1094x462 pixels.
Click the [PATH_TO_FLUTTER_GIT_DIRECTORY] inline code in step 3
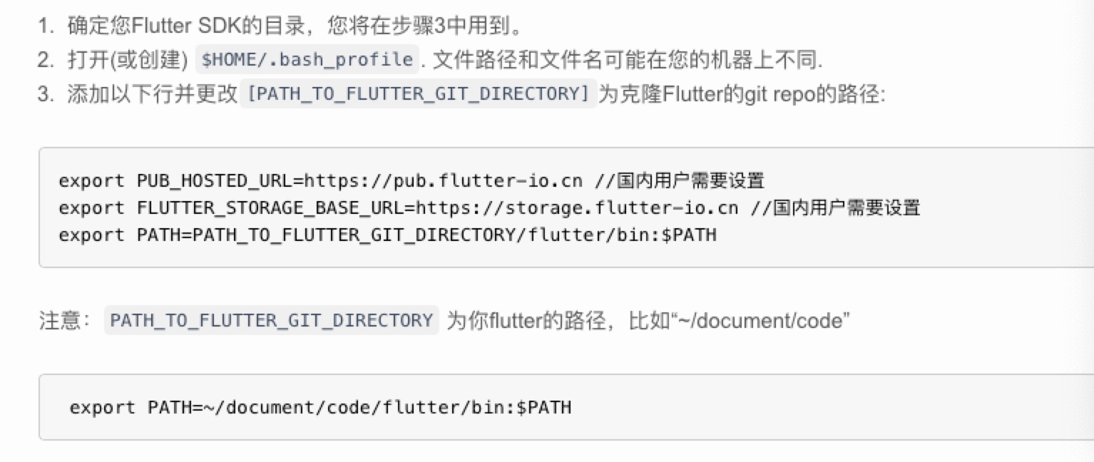click(418, 93)
